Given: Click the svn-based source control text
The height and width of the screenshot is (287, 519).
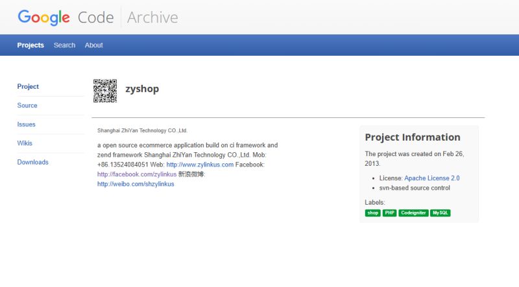Looking at the screenshot, I should pyautogui.click(x=415, y=188).
